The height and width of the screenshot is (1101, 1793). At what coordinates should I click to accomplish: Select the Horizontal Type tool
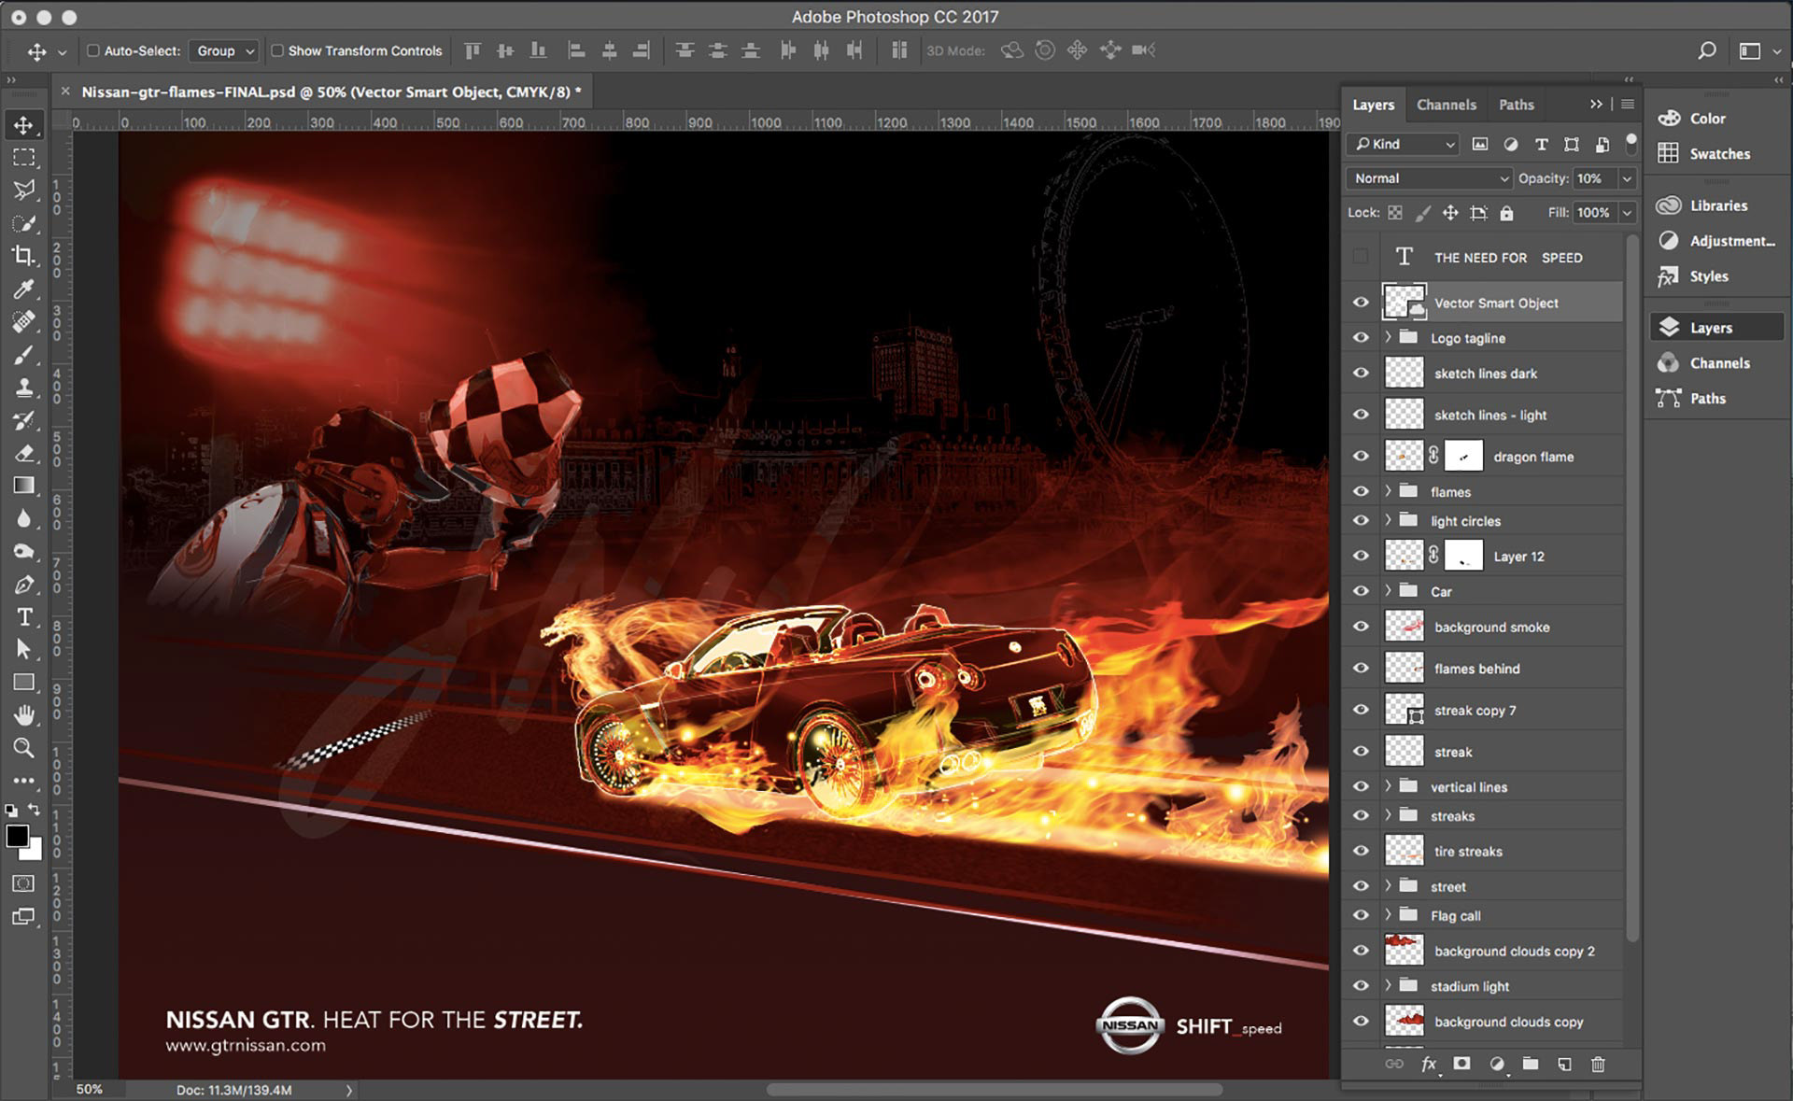click(24, 617)
